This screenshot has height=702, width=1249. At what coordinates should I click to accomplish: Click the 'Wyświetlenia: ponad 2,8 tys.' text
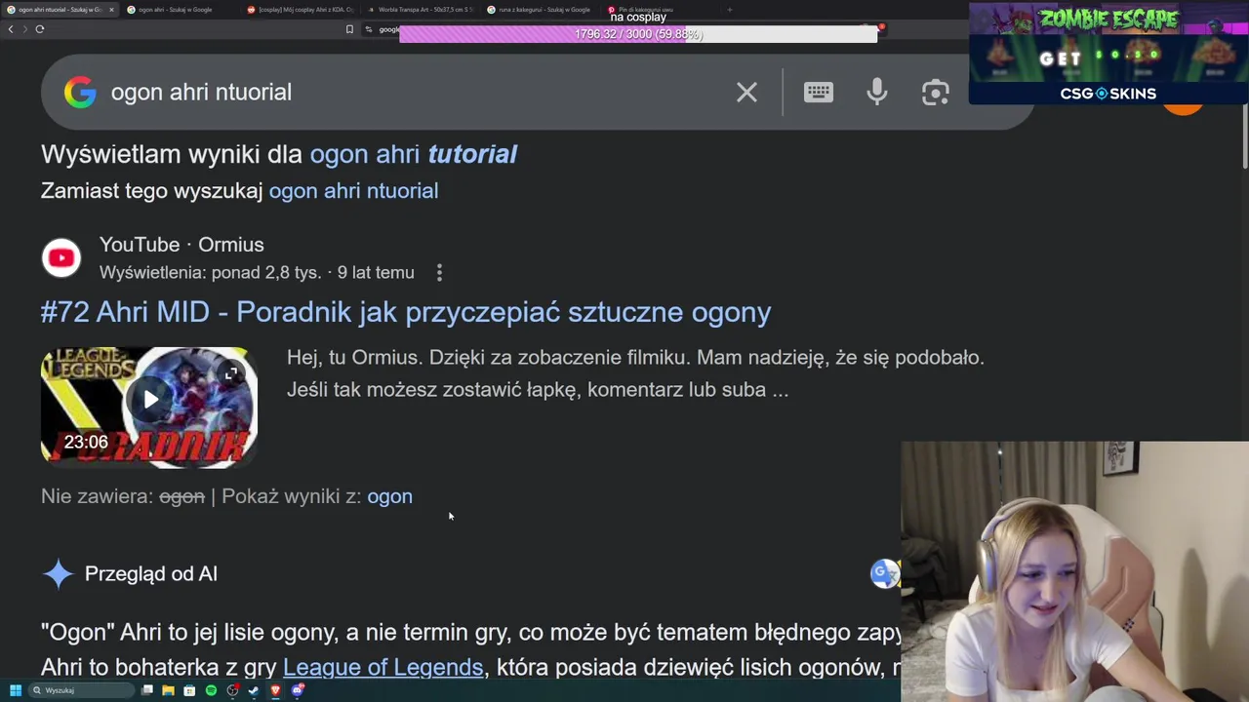pos(212,273)
